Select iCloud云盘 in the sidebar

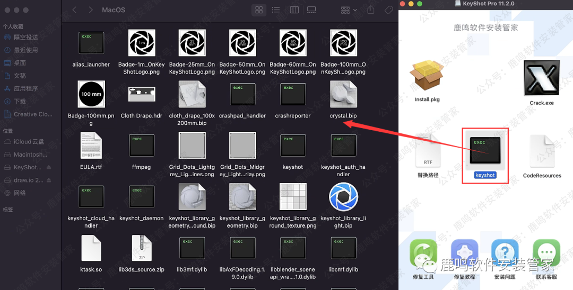[30, 142]
